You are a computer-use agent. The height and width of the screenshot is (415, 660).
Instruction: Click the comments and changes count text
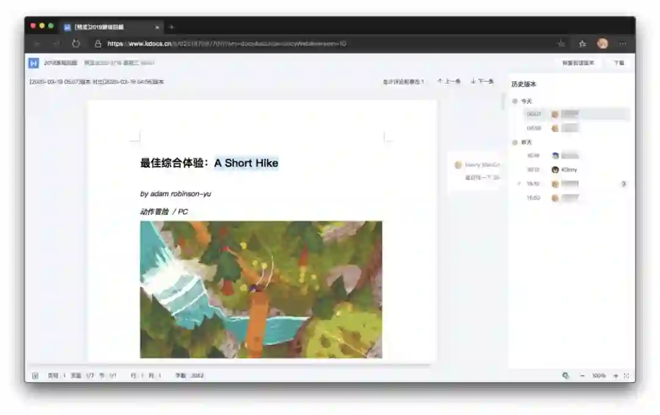click(x=403, y=82)
